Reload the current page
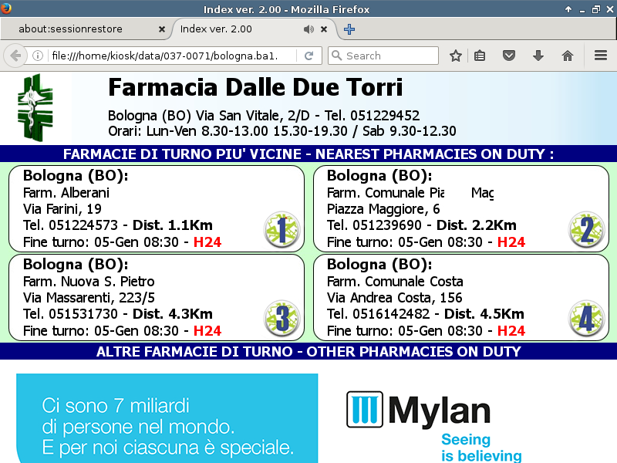This screenshot has width=617, height=463. [x=308, y=56]
